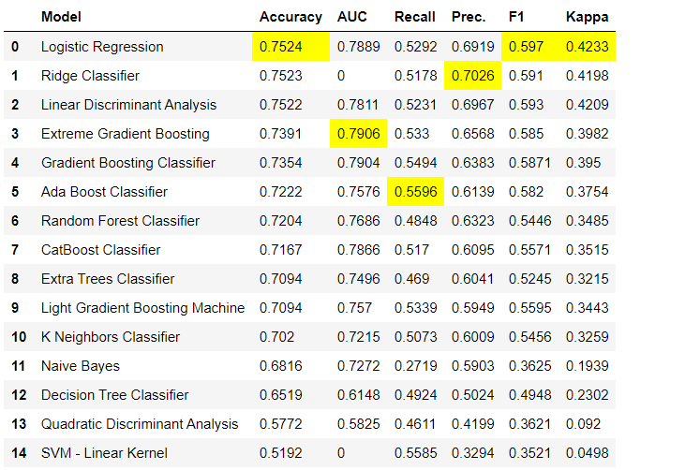Image resolution: width=685 pixels, height=470 pixels.
Task: Click the Quadratic Discriminant Analysis model name
Action: coord(140,424)
